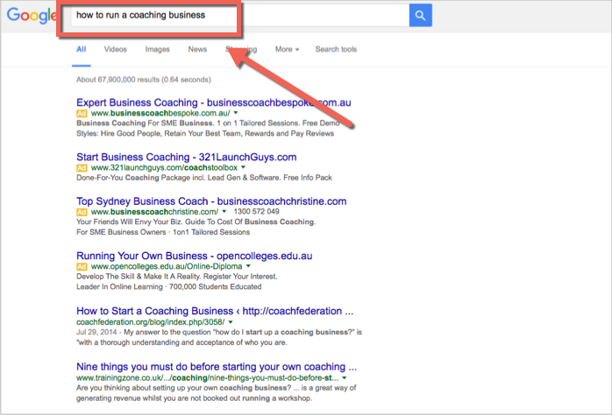Select the All results tab
Screen dimensions: 612x415
tap(82, 50)
